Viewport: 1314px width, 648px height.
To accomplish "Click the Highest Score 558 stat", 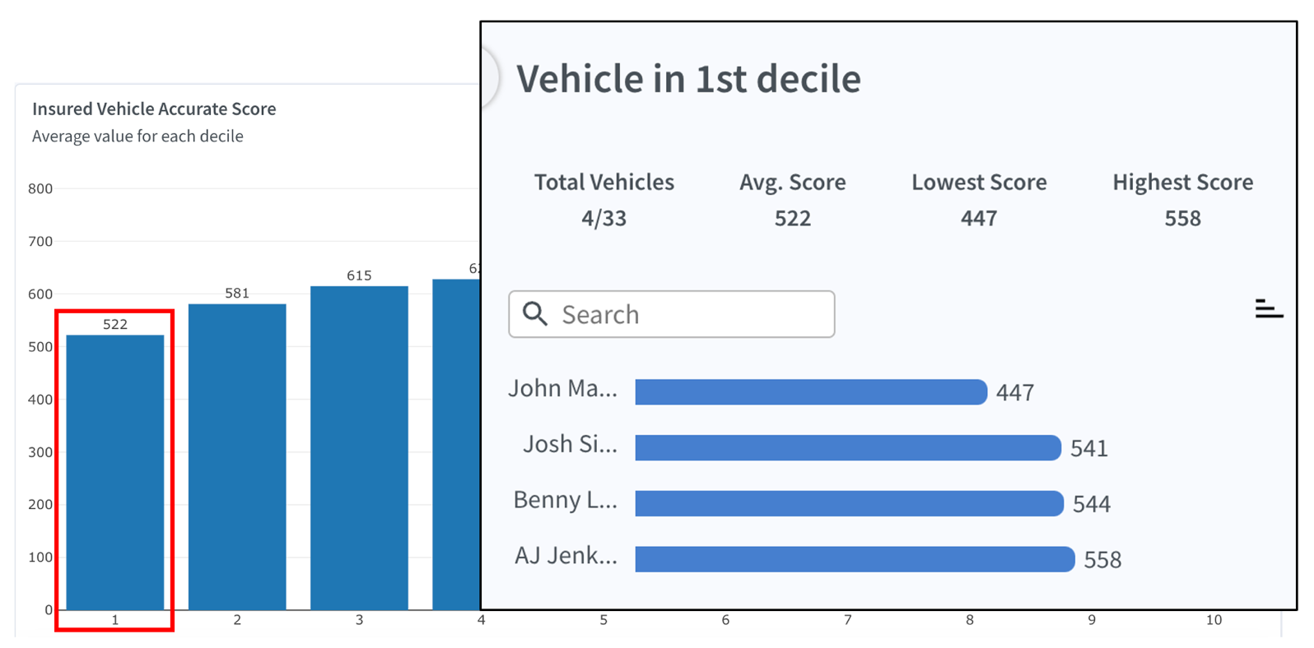I will tap(1182, 200).
